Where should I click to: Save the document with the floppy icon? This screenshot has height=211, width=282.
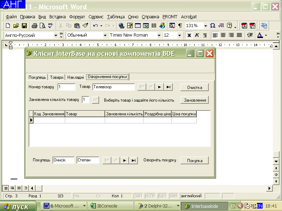[x=24, y=26]
